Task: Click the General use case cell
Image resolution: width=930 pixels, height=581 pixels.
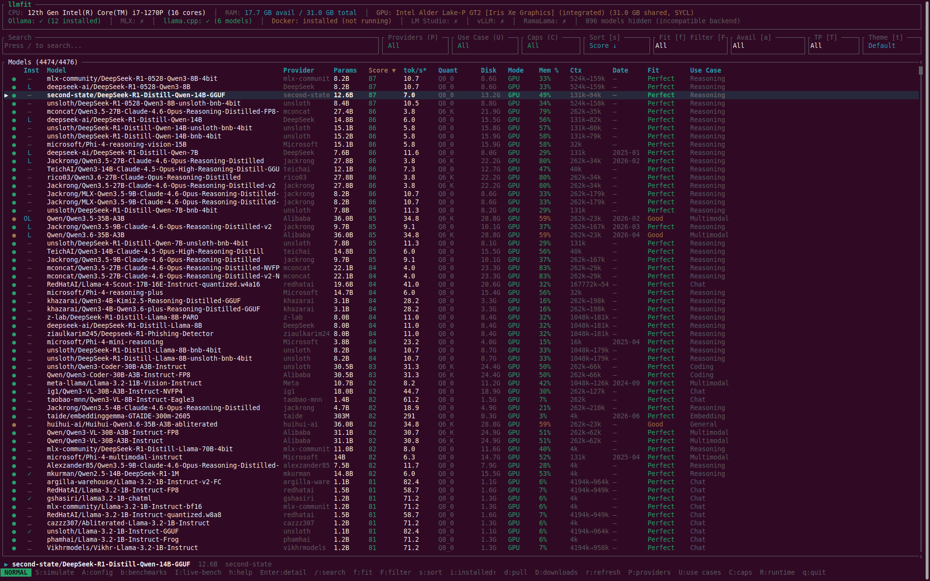Action: (704, 424)
